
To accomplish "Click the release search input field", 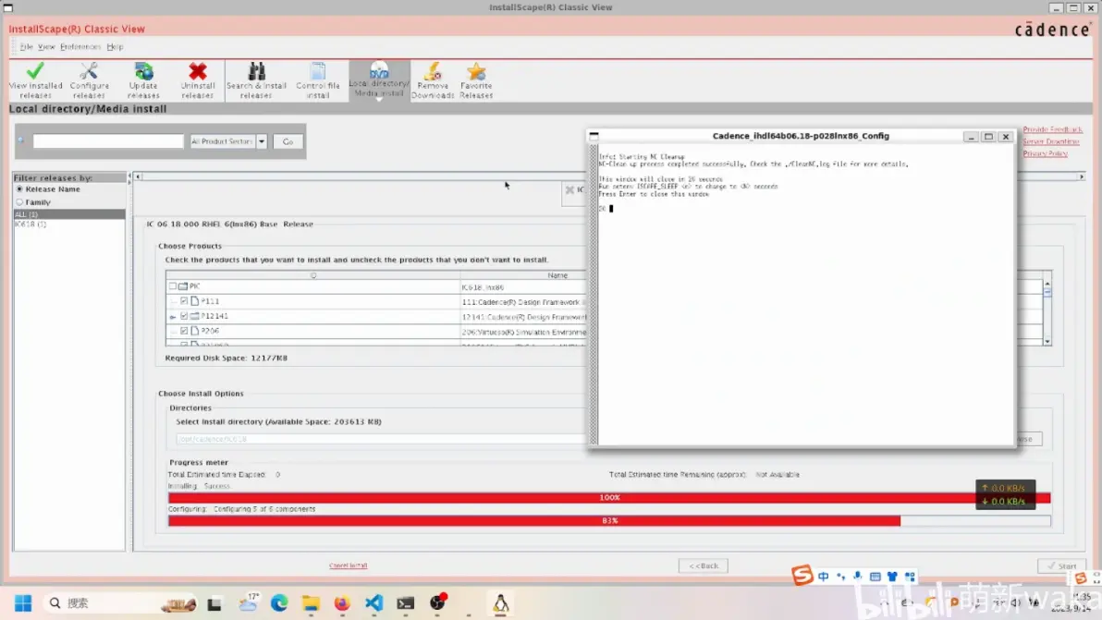I will (x=108, y=141).
